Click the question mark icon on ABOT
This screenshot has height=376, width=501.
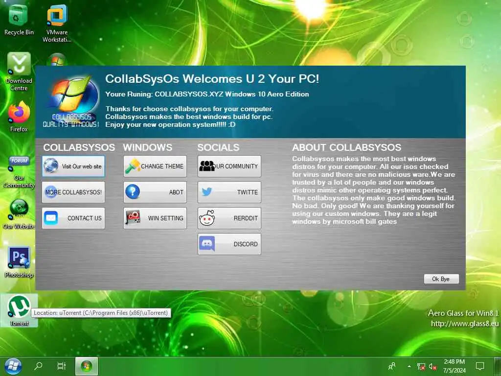[x=133, y=191]
